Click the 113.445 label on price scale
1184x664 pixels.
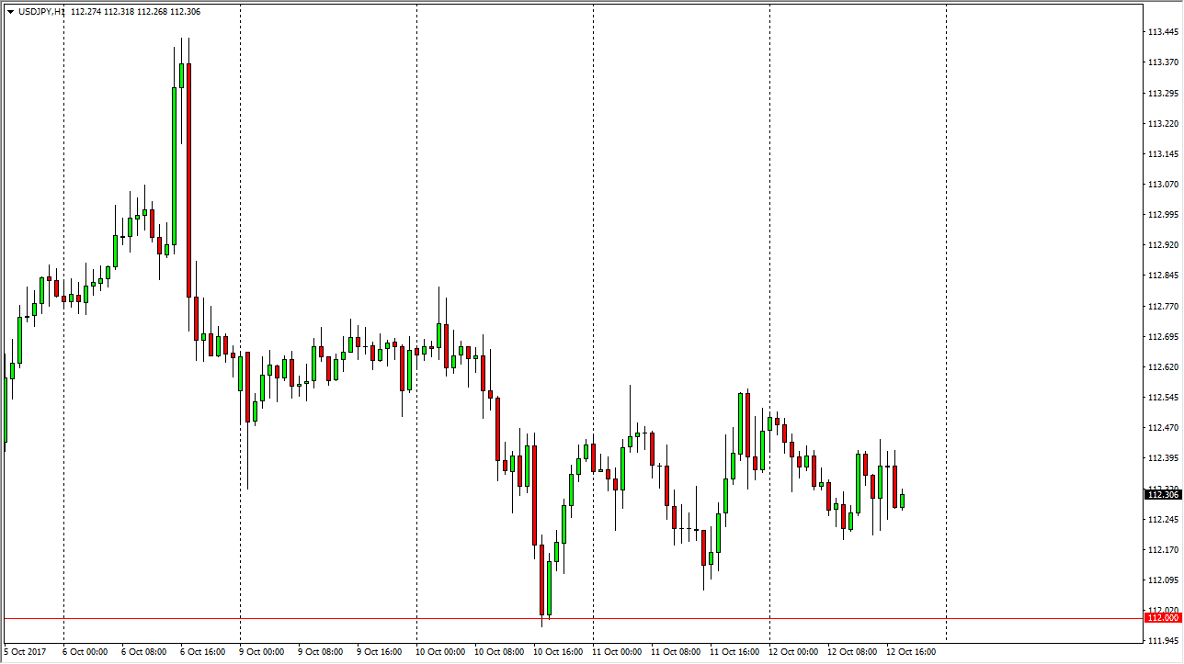coord(1162,32)
